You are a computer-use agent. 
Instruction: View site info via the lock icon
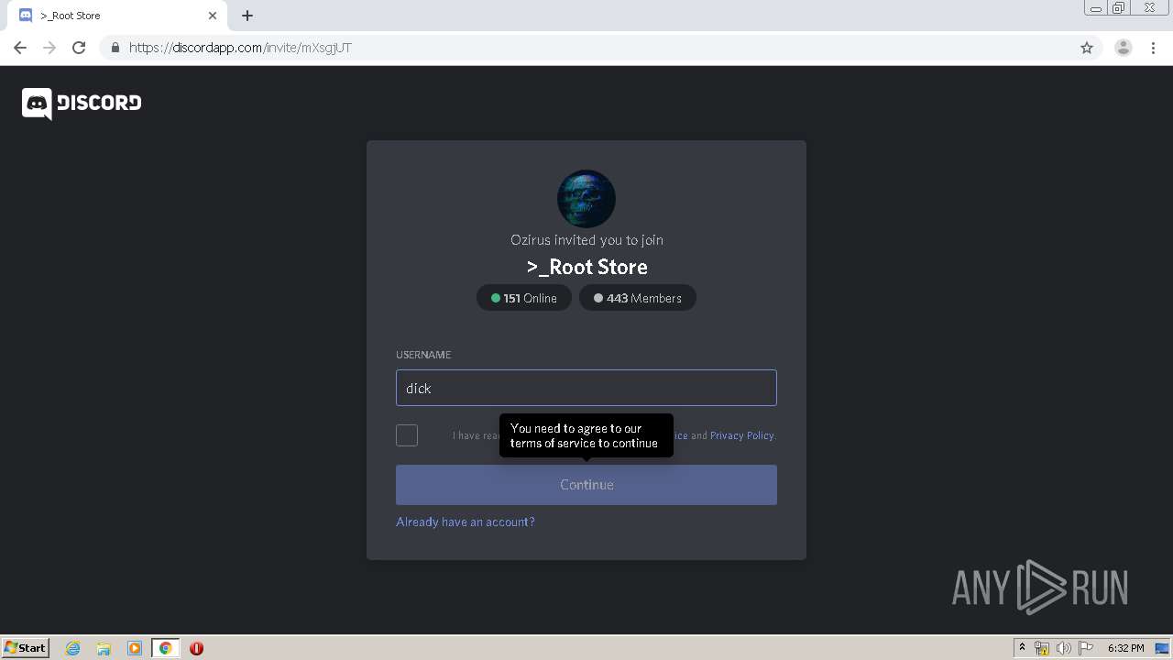point(115,48)
